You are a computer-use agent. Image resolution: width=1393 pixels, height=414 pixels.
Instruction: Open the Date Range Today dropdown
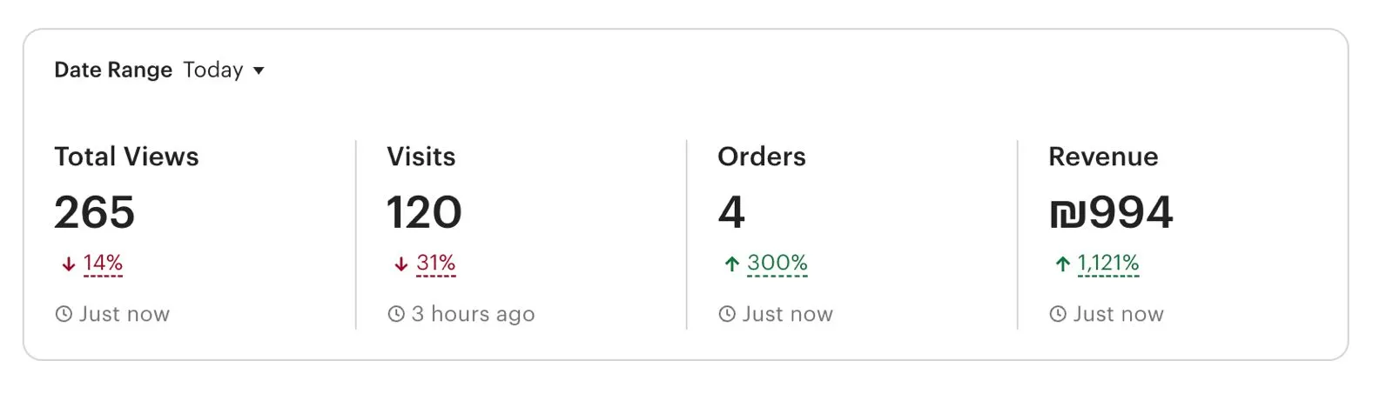point(213,70)
